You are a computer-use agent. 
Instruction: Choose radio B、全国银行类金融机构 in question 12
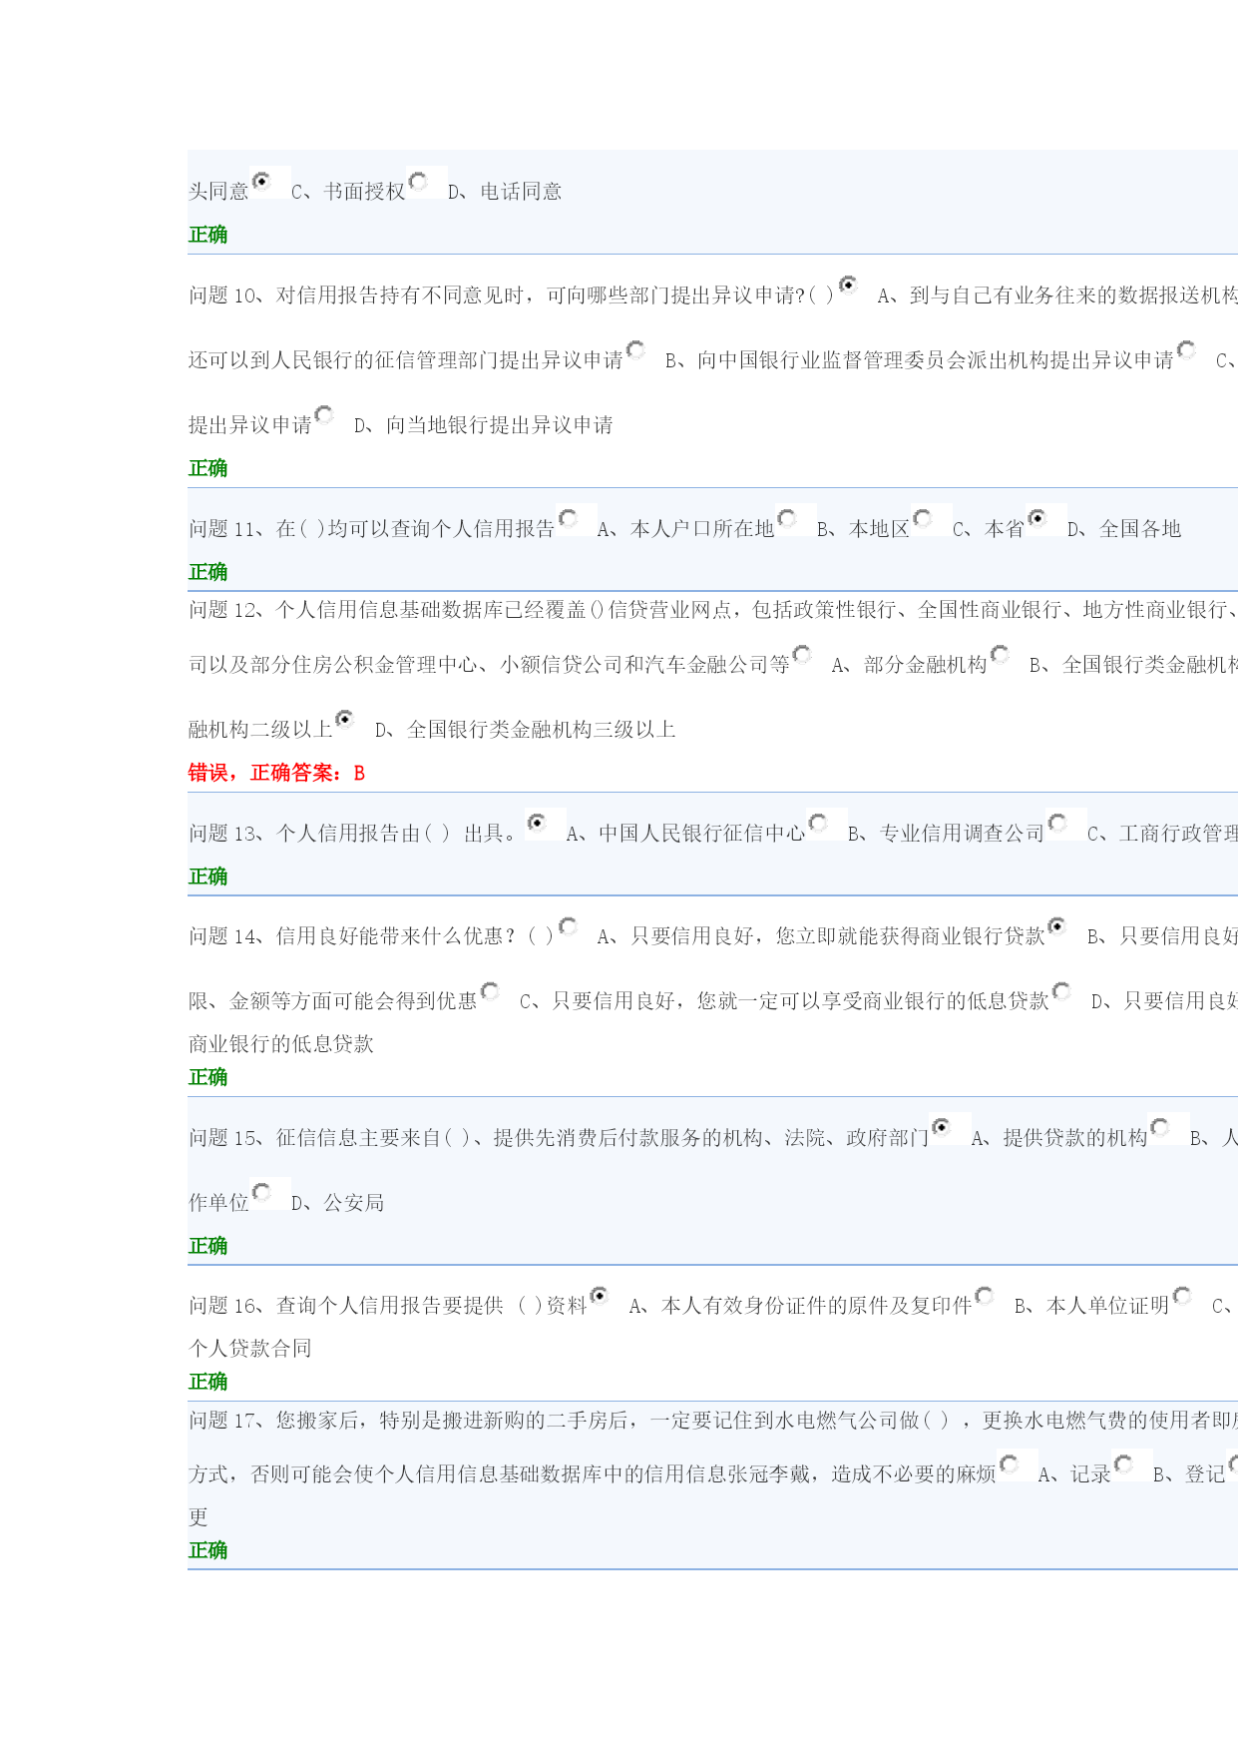point(1001,654)
